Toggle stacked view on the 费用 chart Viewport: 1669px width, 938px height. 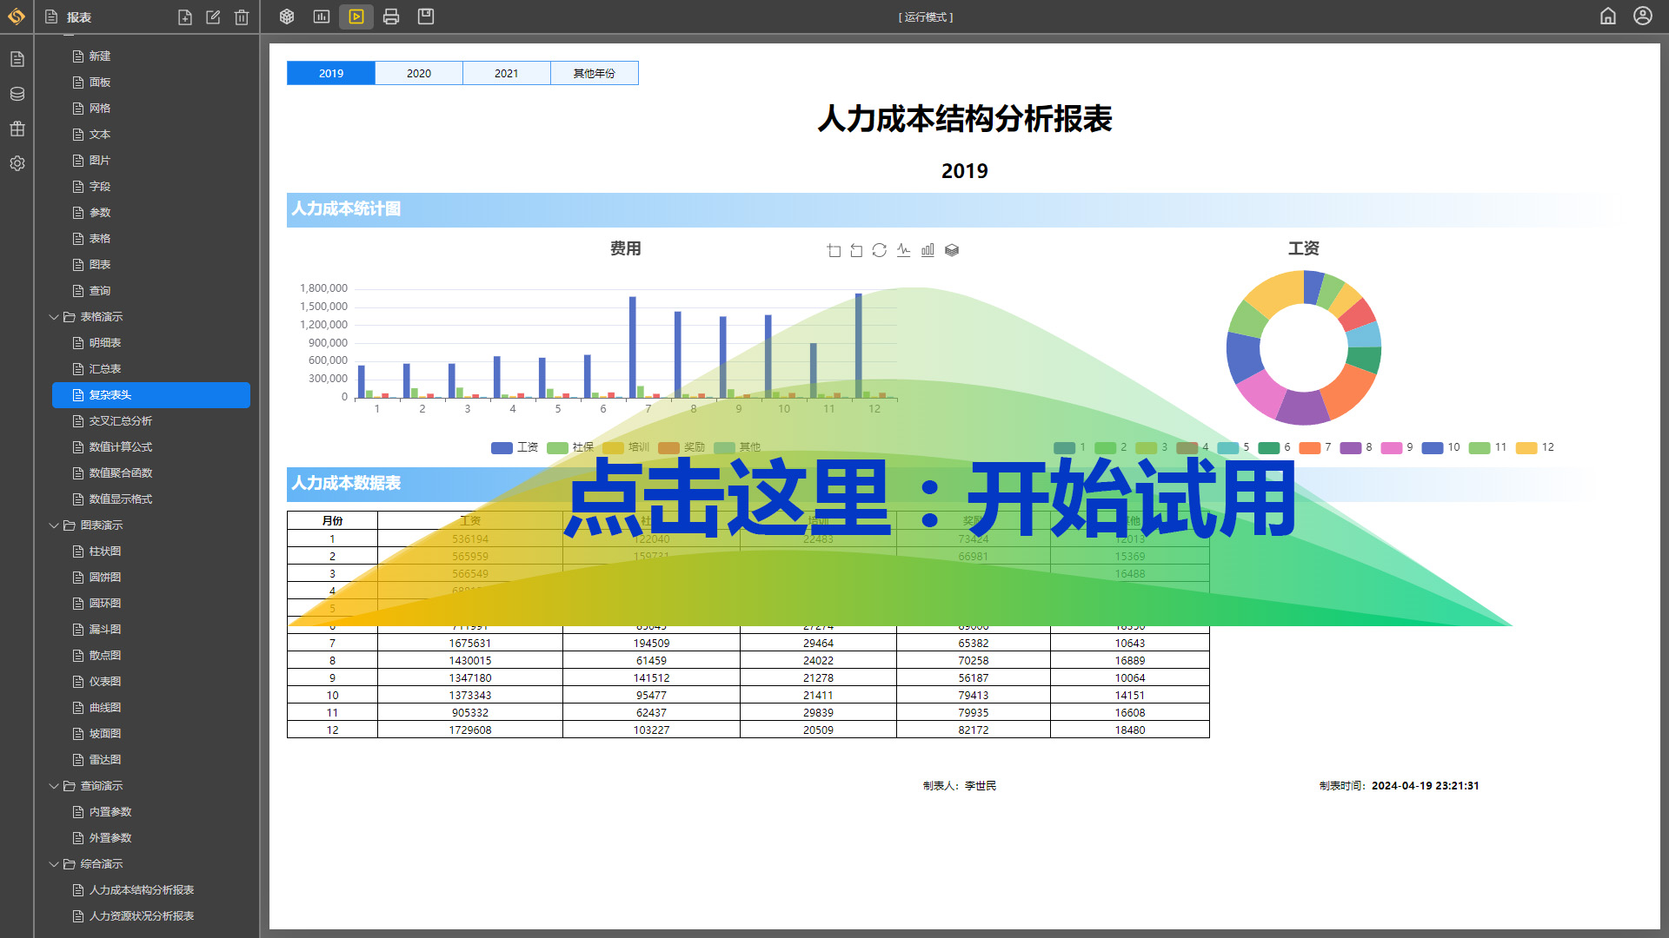(952, 250)
